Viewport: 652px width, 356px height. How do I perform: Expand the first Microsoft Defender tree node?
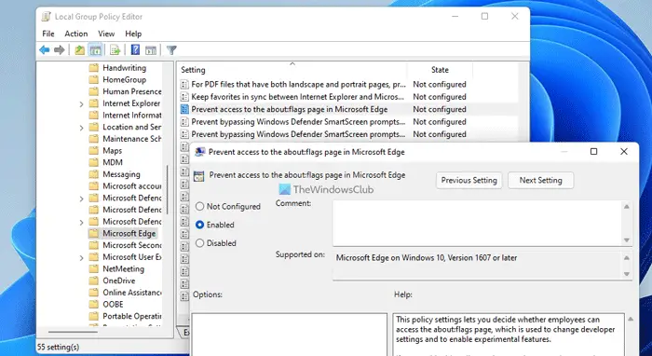click(82, 199)
